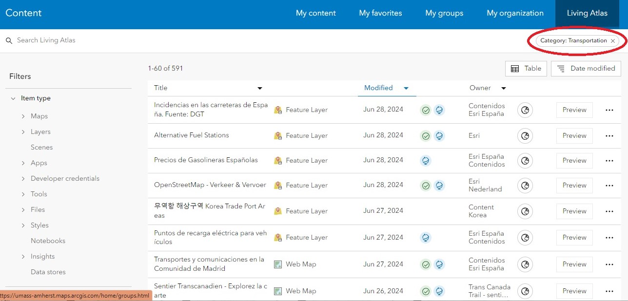Click authoritative badge for Transportes y comunicaciones
This screenshot has height=301, width=628.
(x=426, y=264)
